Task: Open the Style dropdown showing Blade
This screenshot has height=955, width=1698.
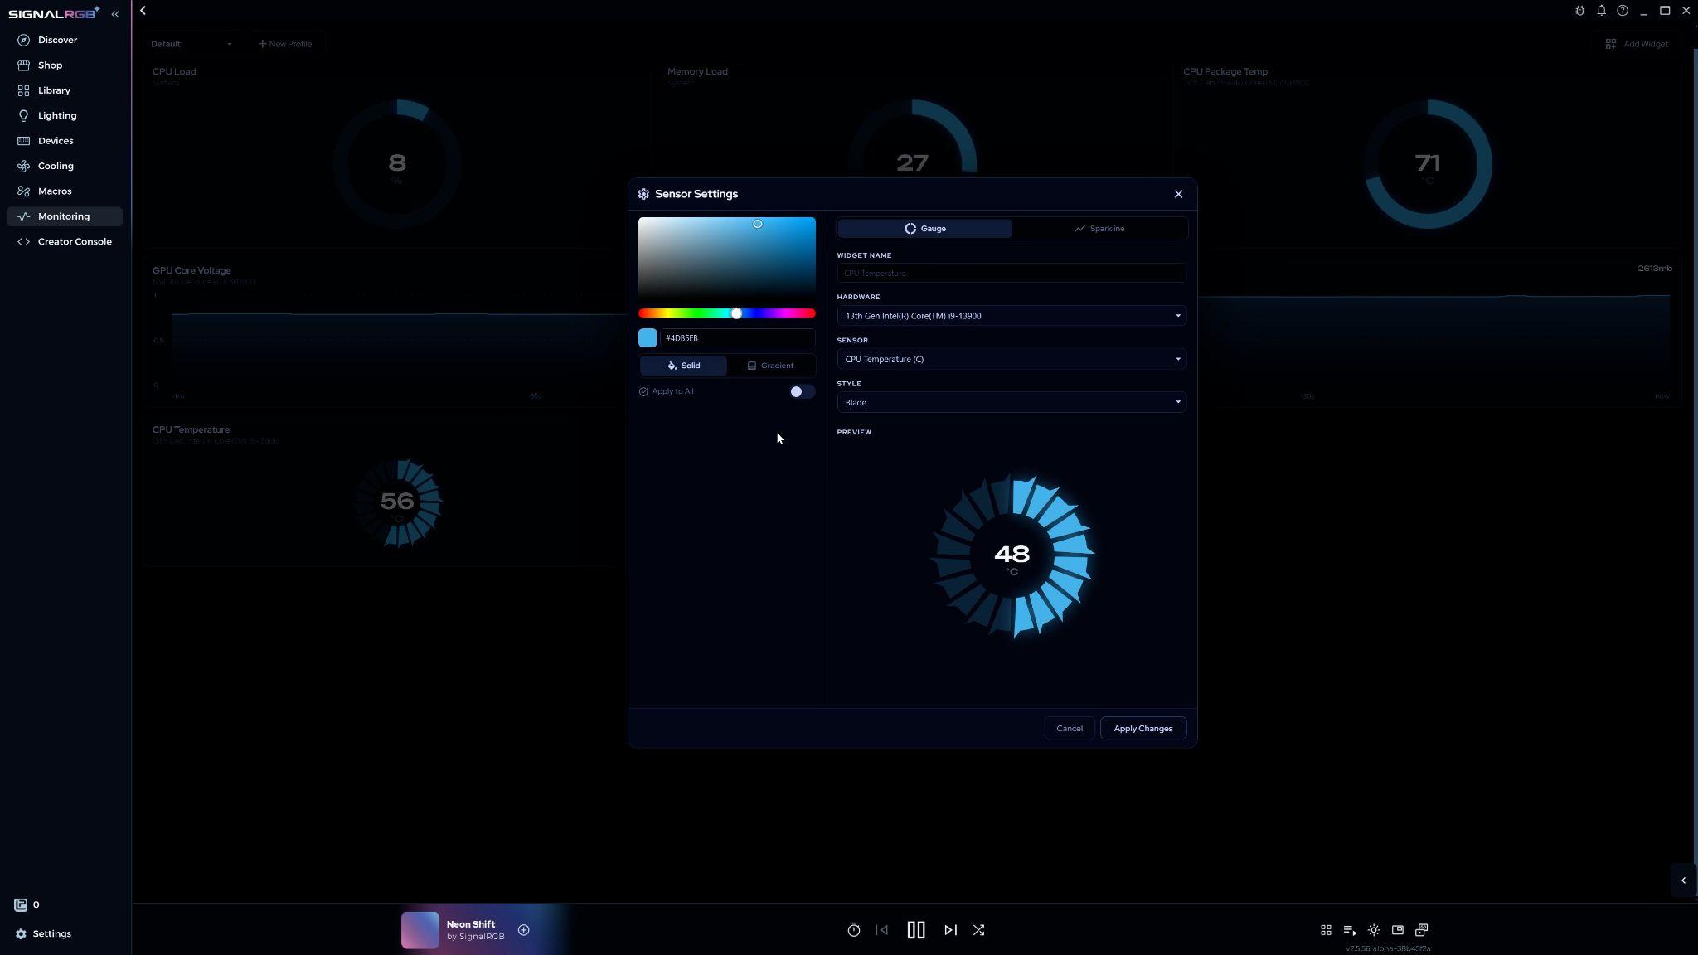Action: click(x=1012, y=402)
